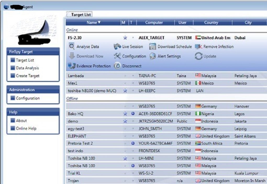Select the Trojan target row
Screen dimensions: 267x184
pos(166,181)
